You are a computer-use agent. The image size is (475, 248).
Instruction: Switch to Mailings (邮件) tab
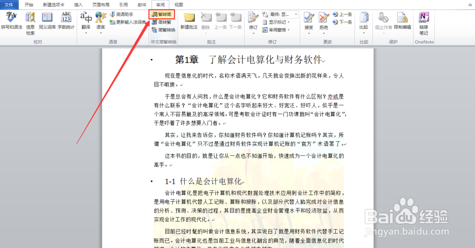142,5
